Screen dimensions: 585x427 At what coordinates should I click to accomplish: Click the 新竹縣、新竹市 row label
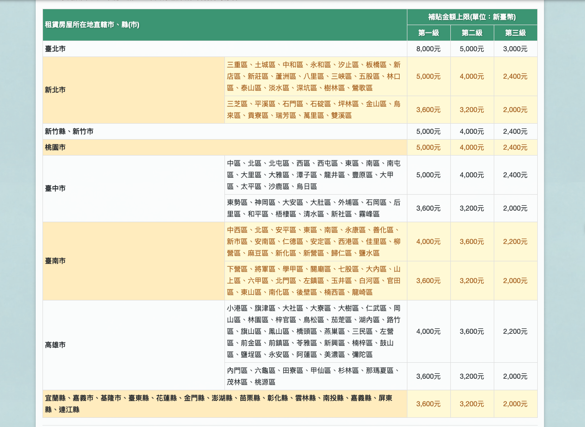point(225,131)
